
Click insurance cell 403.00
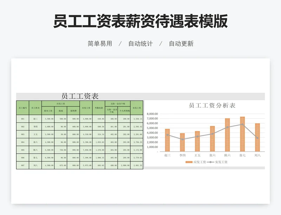point(111,142)
